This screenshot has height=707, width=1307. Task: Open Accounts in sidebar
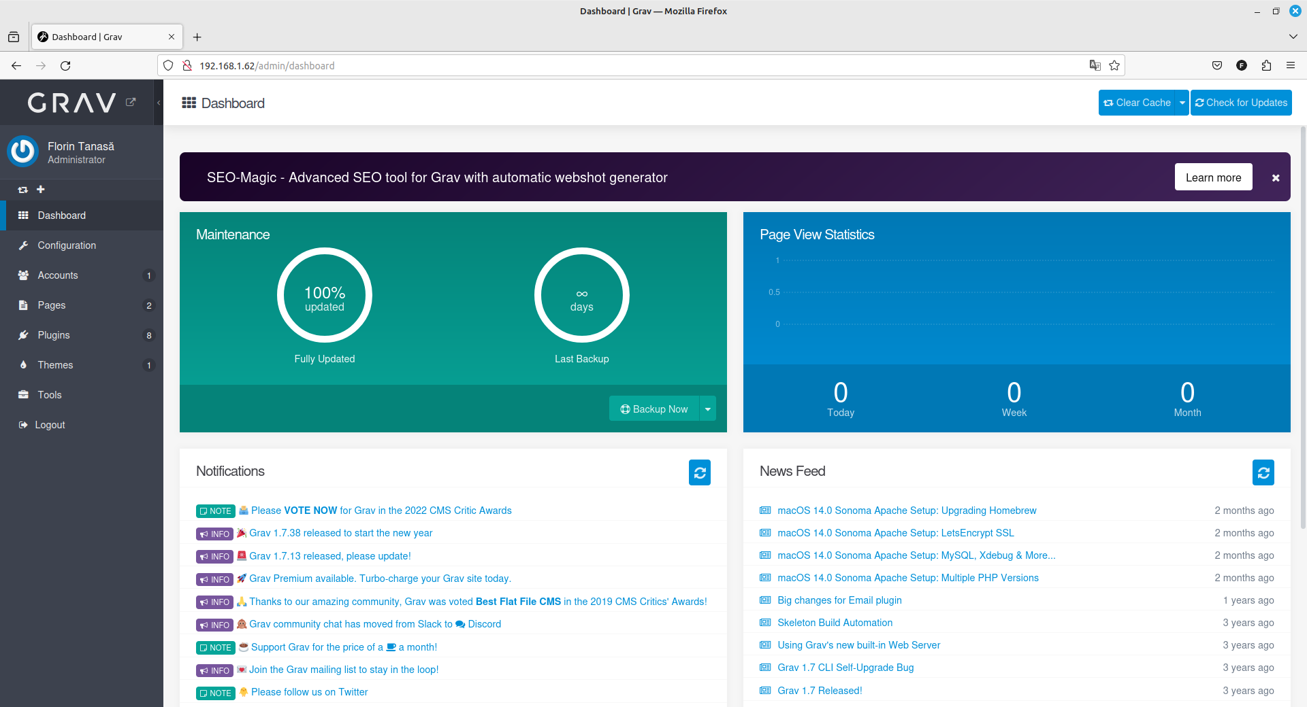[82, 275]
